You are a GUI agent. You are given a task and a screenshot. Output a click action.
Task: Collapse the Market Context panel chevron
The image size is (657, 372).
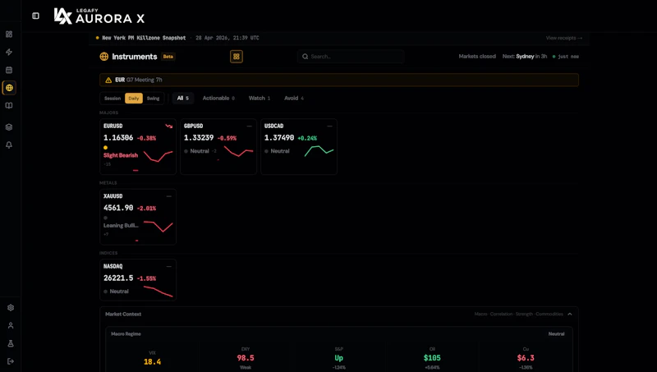click(570, 315)
